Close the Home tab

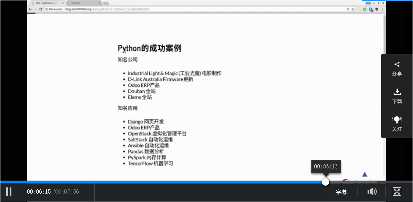tap(99, 3)
